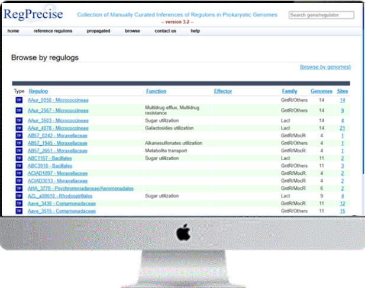Image resolution: width=365 pixels, height=288 pixels.
Task: Open the help menu item
Action: pos(195,30)
